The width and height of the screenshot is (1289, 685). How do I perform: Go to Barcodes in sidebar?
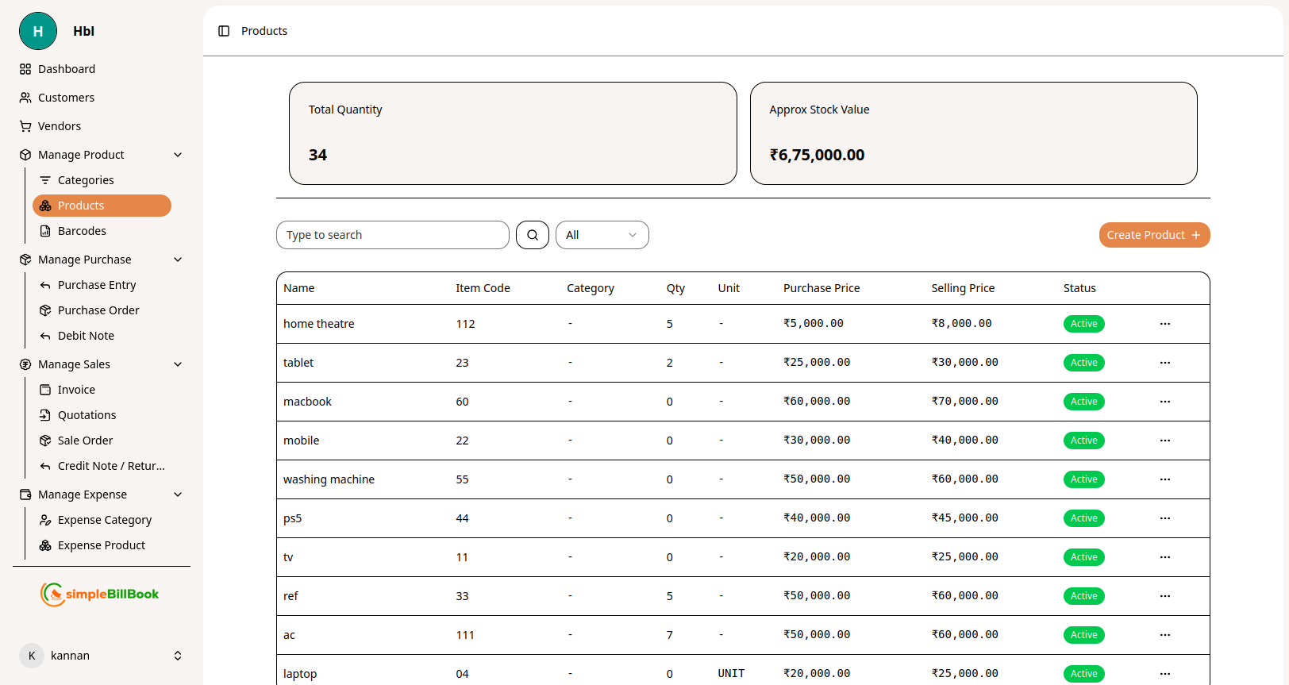82,231
